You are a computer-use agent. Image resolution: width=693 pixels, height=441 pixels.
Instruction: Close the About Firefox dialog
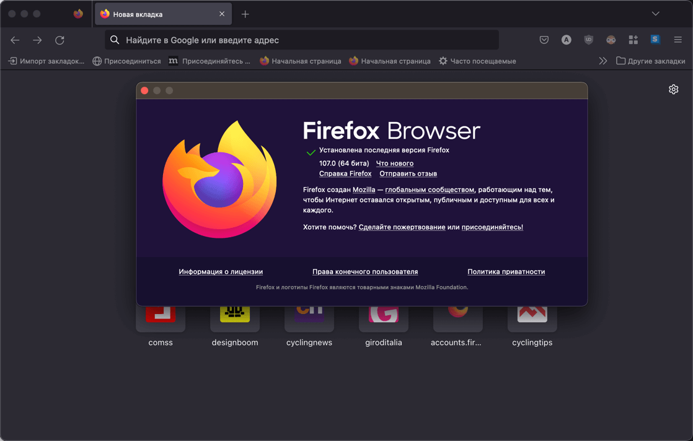(x=144, y=90)
